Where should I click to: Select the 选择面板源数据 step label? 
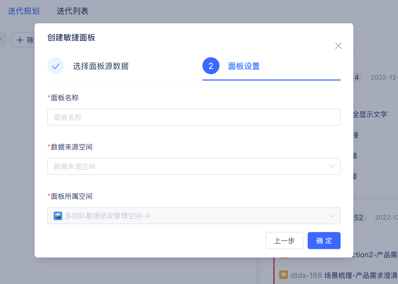pos(101,66)
